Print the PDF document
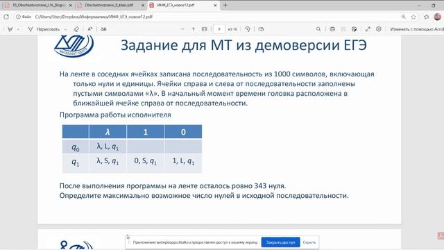 tap(332, 29)
